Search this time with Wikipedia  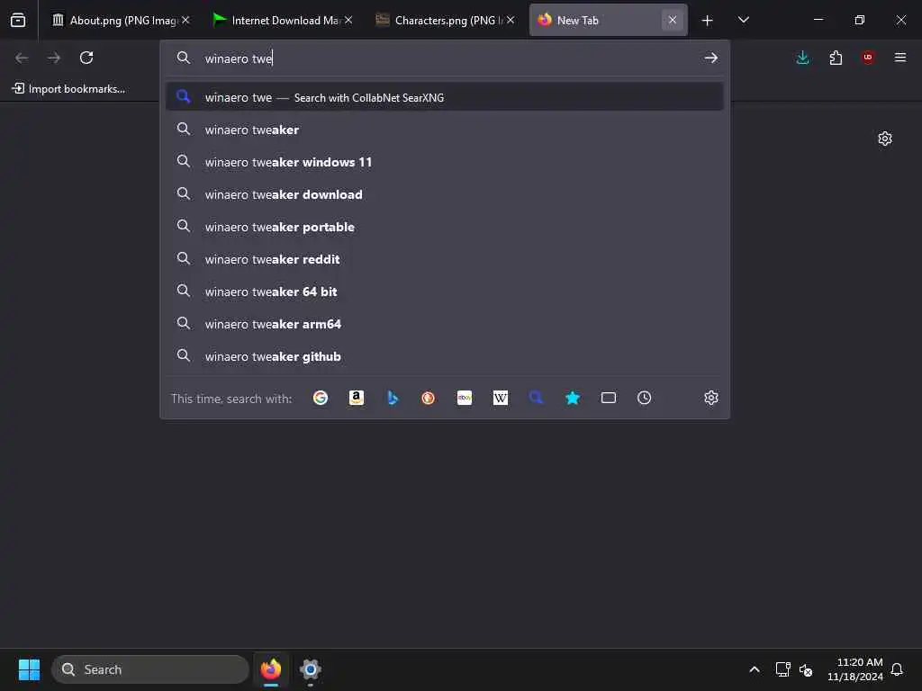tap(501, 398)
